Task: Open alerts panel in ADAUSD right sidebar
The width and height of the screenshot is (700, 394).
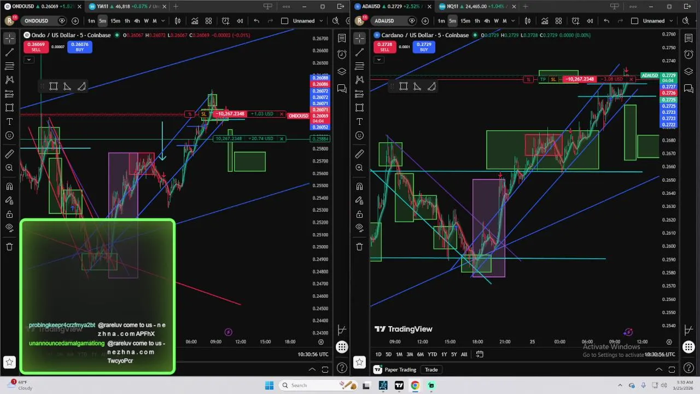Action: click(x=689, y=55)
